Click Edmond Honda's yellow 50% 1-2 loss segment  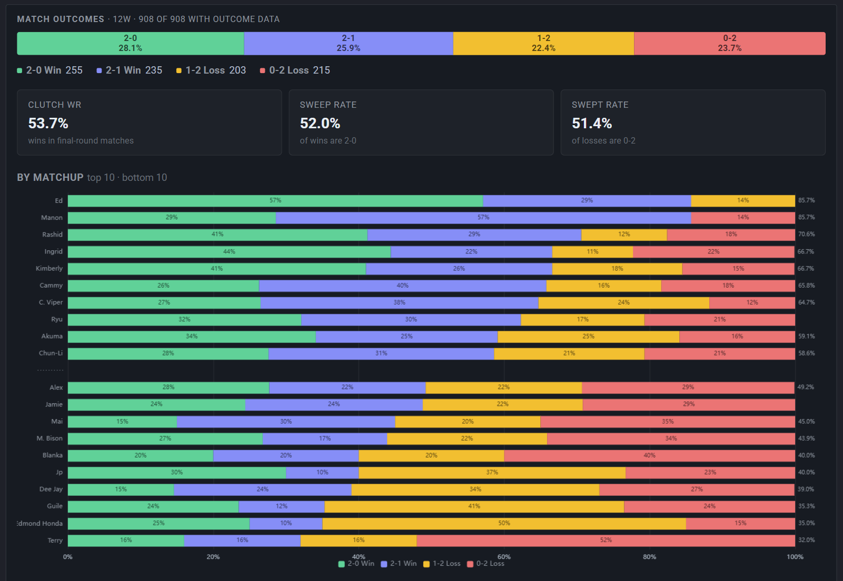[x=504, y=524]
